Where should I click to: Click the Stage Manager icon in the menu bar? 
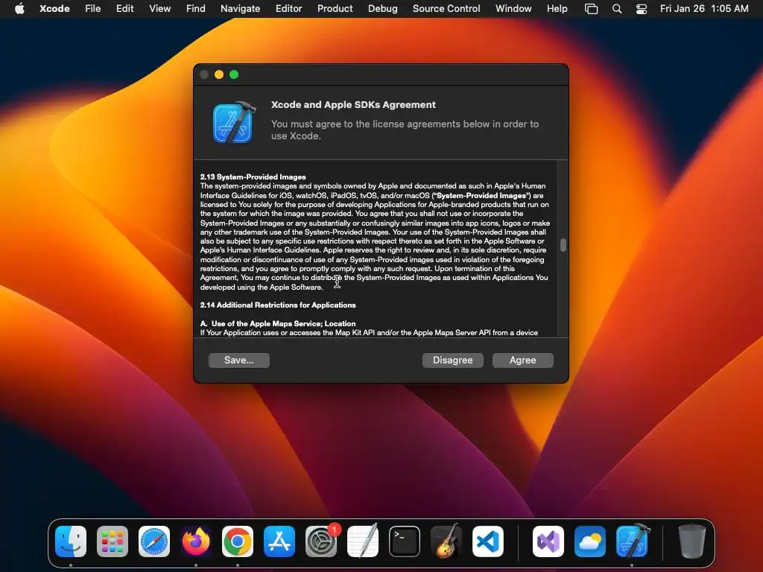click(591, 9)
